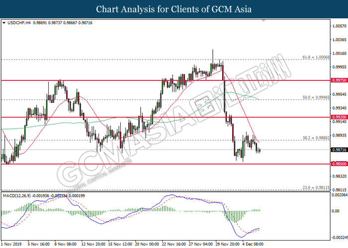The image size is (348, 248).
Task: Click the 0.98935 price axis value
Action: tap(340, 135)
